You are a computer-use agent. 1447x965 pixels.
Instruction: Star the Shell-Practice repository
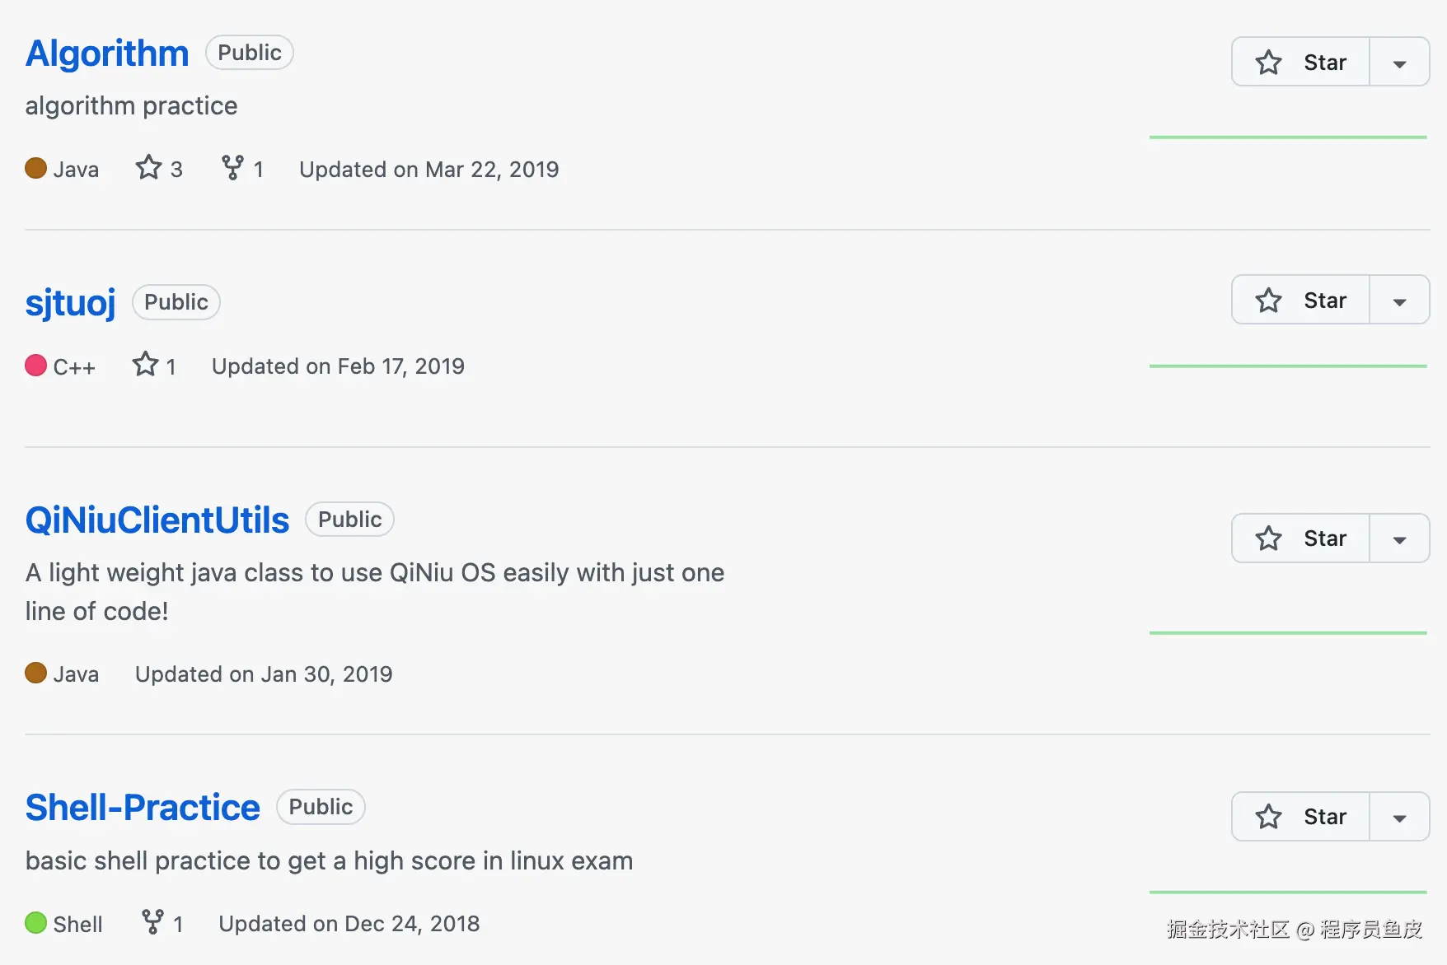pyautogui.click(x=1301, y=817)
